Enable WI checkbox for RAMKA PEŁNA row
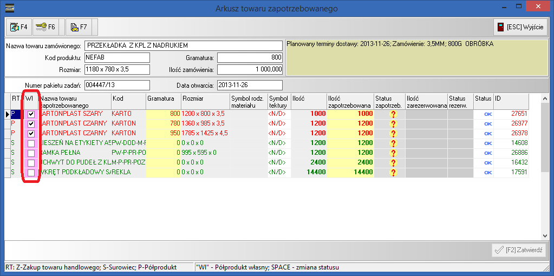 coord(31,153)
